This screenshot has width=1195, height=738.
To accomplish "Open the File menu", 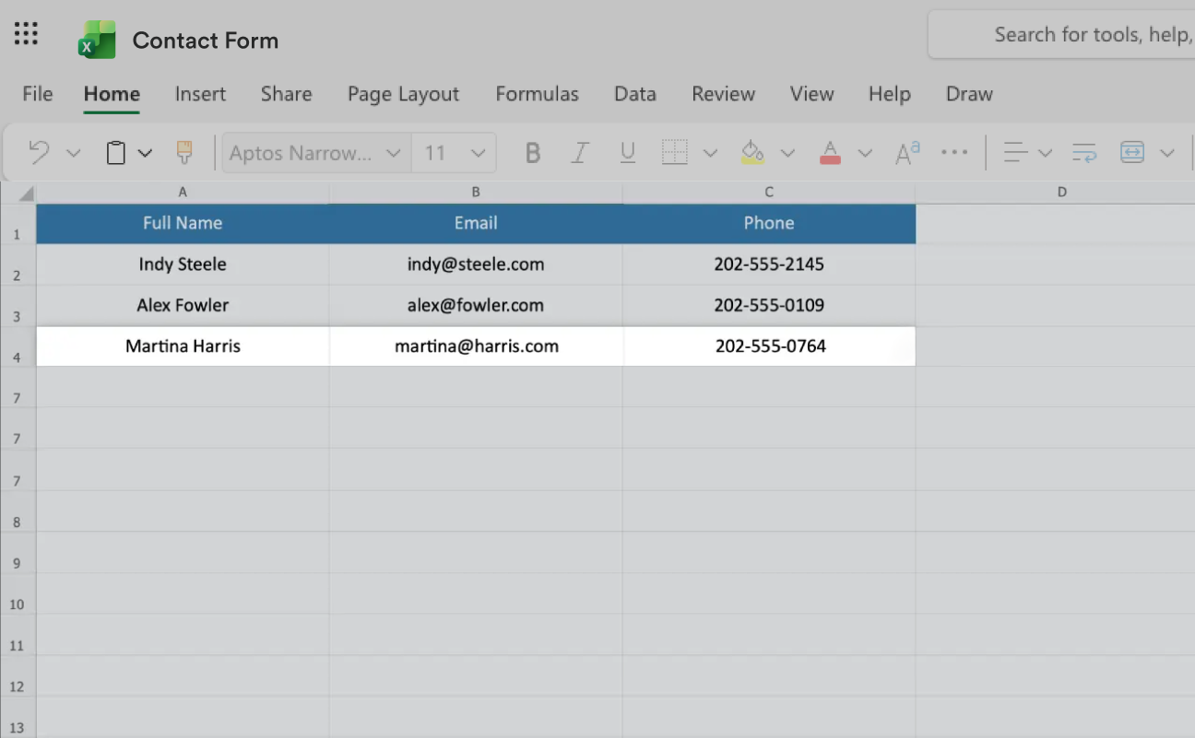I will click(x=37, y=93).
